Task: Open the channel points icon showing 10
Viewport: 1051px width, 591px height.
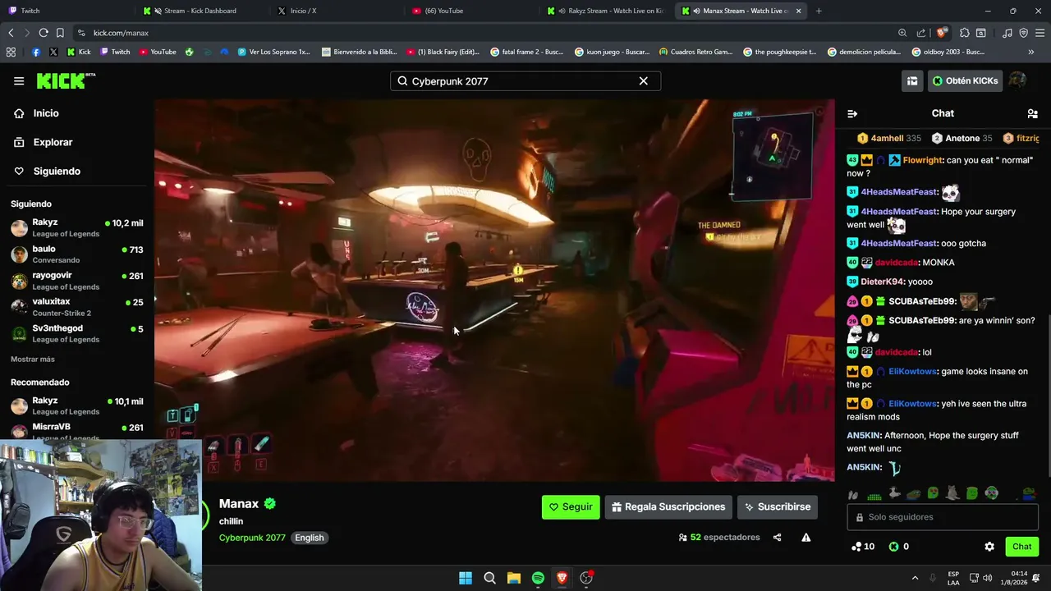Action: pyautogui.click(x=862, y=547)
